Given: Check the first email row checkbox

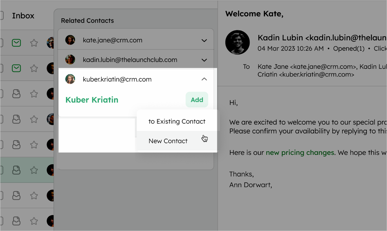Looking at the screenshot, I should (x=1, y=43).
